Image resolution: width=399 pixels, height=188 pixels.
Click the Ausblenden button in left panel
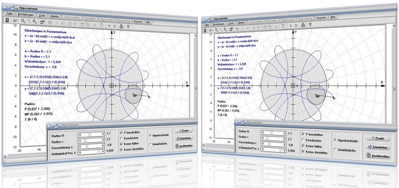(183, 146)
